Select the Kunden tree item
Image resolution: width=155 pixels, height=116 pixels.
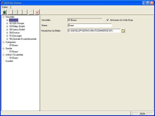point(9,61)
